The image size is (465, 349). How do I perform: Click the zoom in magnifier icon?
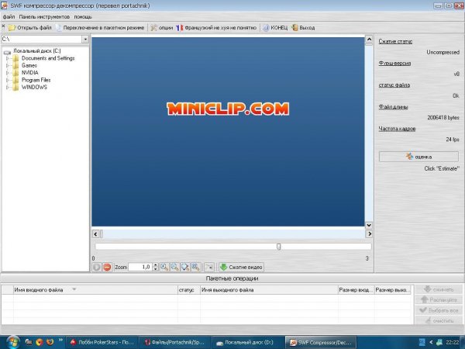click(x=164, y=267)
